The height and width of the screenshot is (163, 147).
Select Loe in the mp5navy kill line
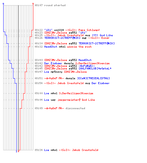point(47,72)
